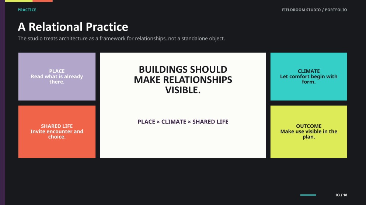Click the text Invite encounter and choice
Image resolution: width=366 pixels, height=205 pixels.
[x=57, y=134]
